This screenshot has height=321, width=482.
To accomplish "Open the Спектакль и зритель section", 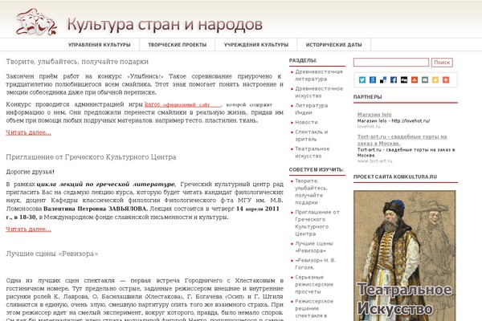I will point(312,136).
